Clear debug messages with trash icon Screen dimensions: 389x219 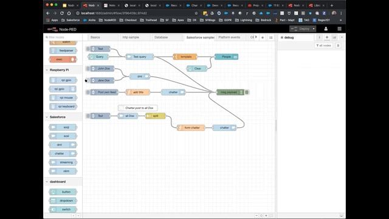(338, 46)
